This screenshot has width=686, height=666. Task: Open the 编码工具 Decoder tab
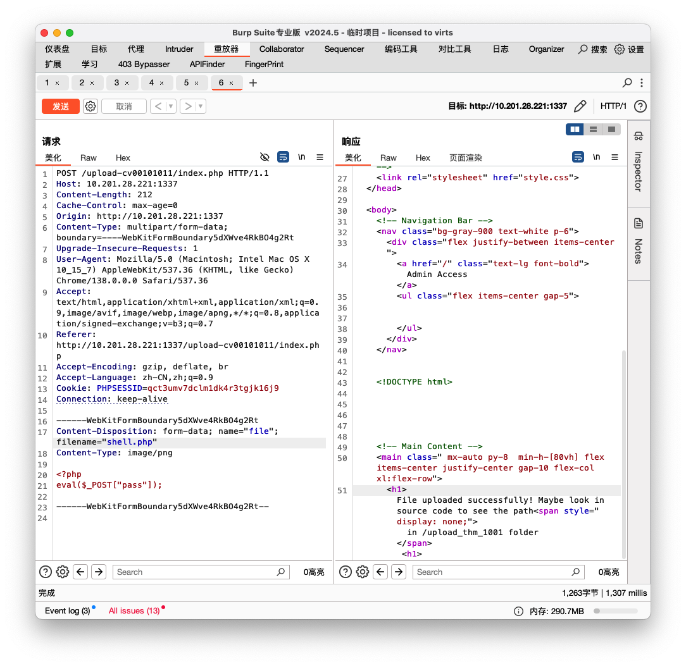coord(401,49)
